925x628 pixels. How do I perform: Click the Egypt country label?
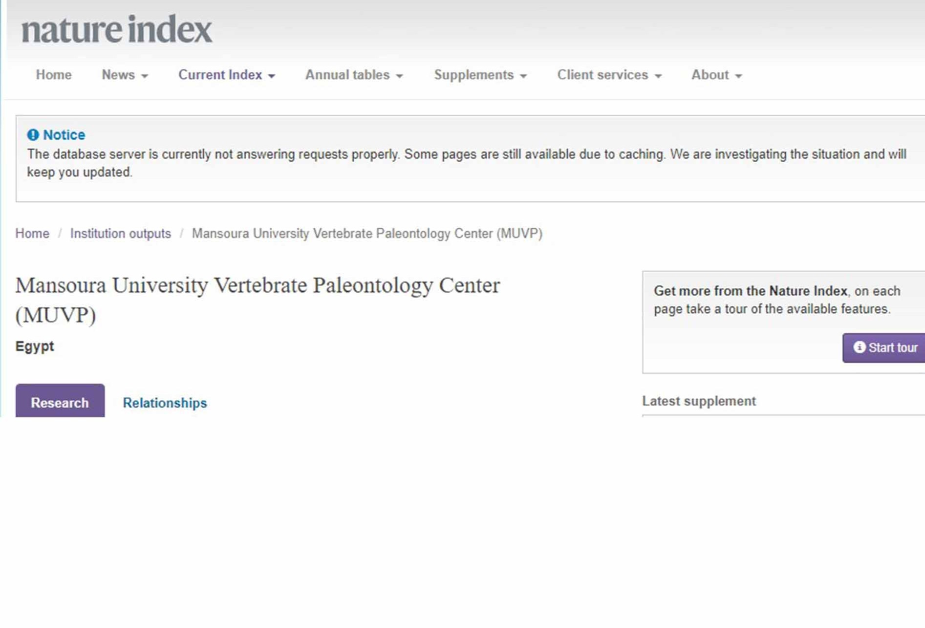(x=35, y=346)
